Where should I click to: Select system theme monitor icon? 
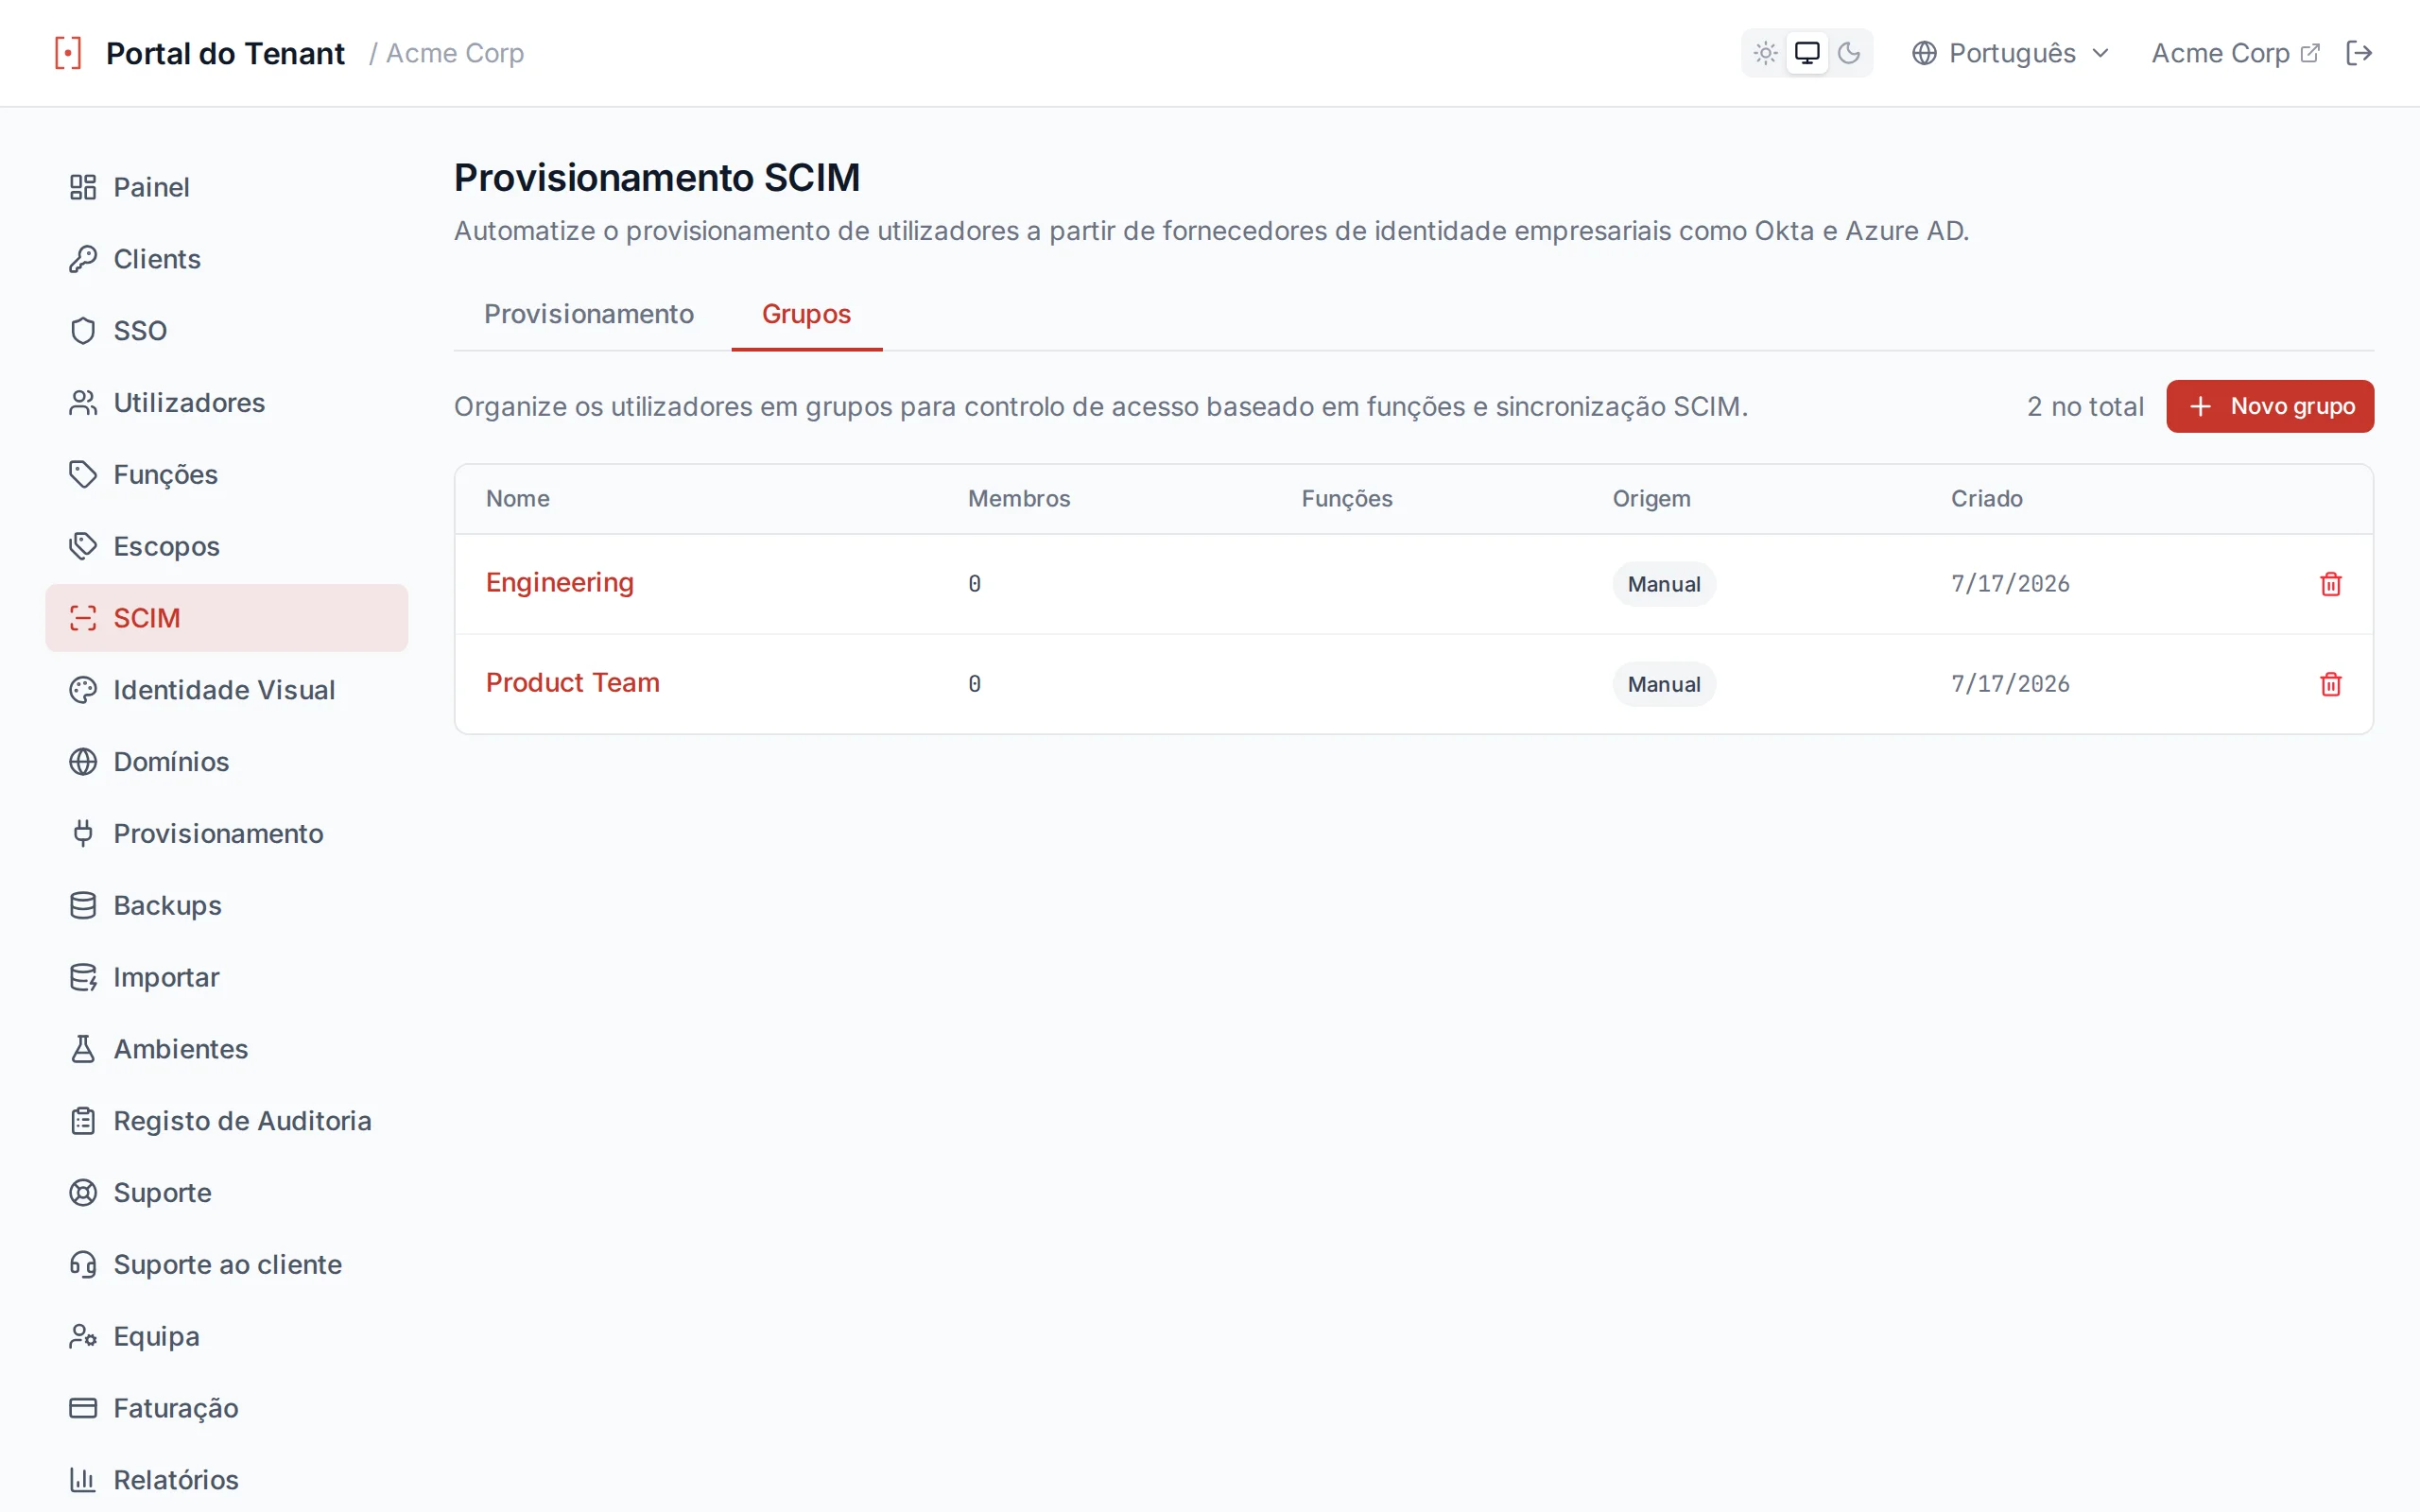1807,53
